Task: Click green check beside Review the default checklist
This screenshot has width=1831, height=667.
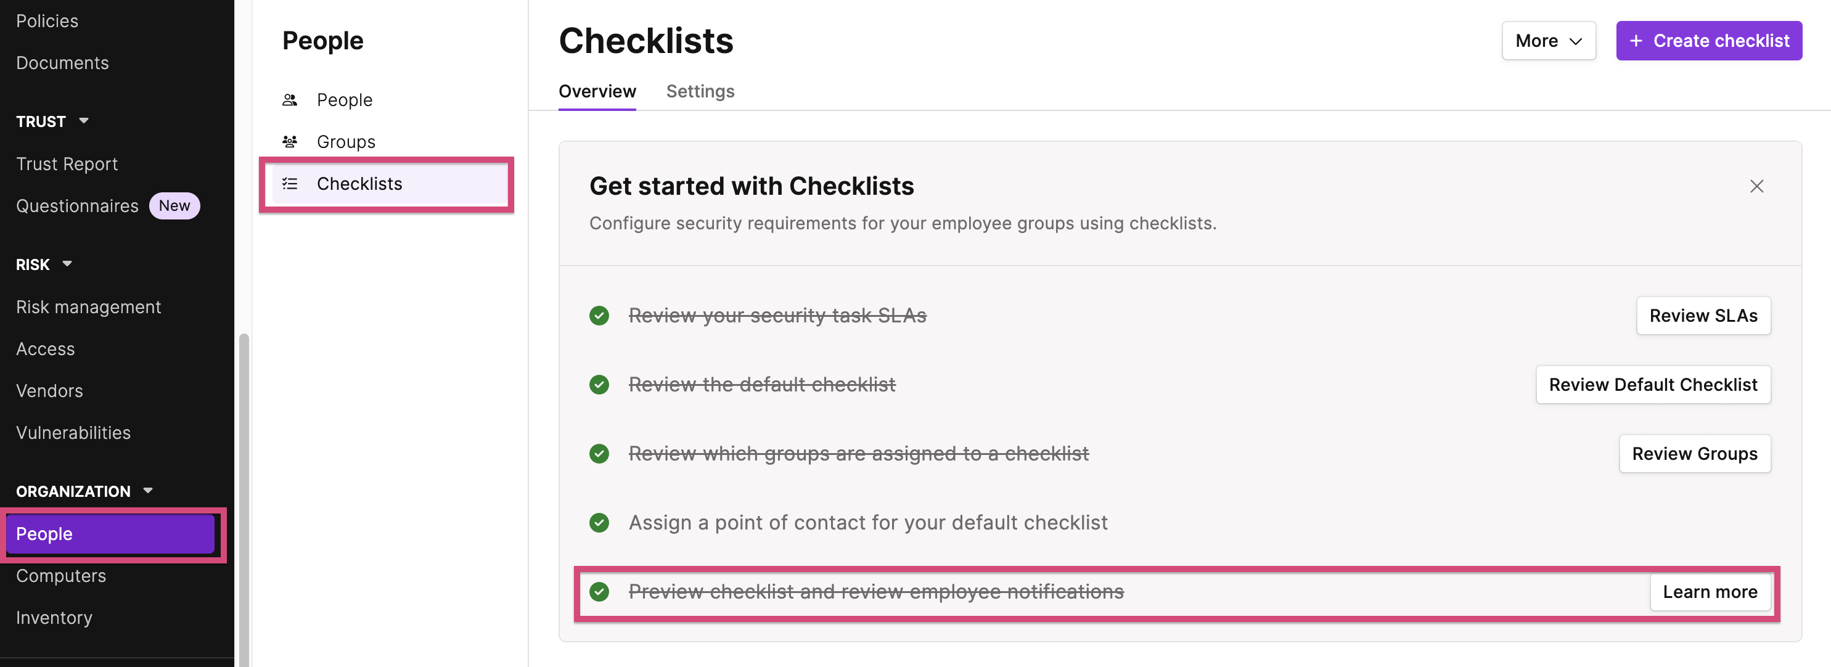Action: point(599,385)
